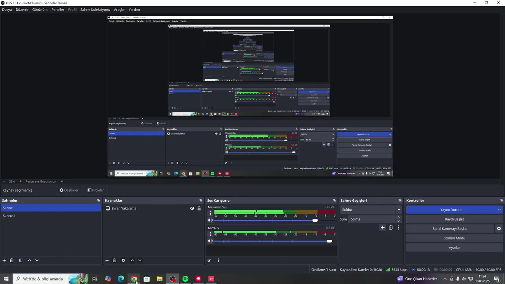Open the Düzenle menu
505x284 pixels.
tap(22, 9)
